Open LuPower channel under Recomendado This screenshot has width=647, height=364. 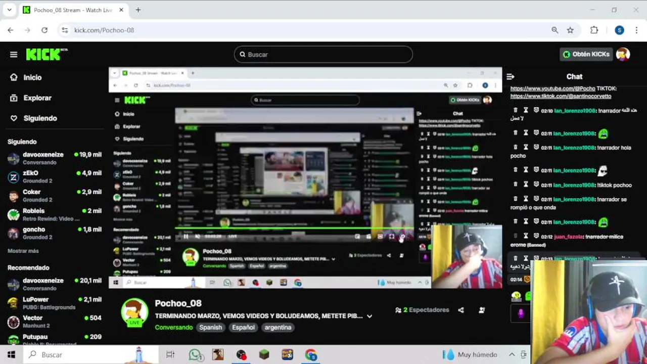coord(54,302)
